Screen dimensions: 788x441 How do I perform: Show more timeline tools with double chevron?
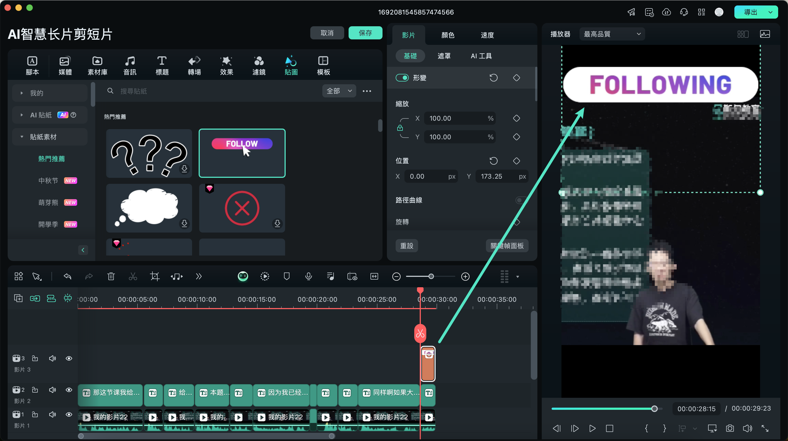tap(199, 277)
